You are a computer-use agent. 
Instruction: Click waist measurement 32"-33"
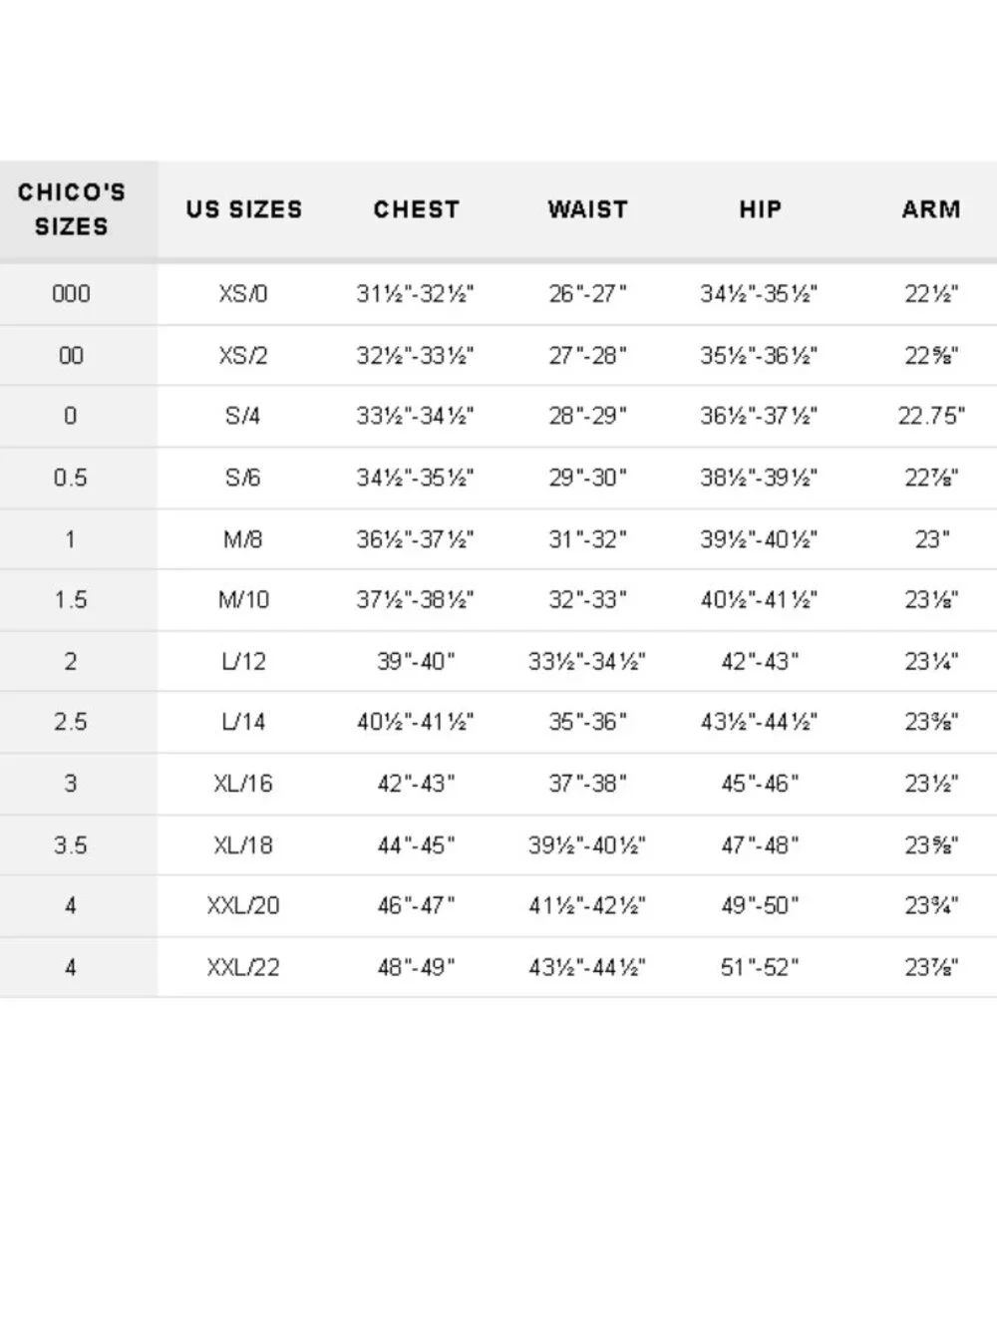(588, 600)
